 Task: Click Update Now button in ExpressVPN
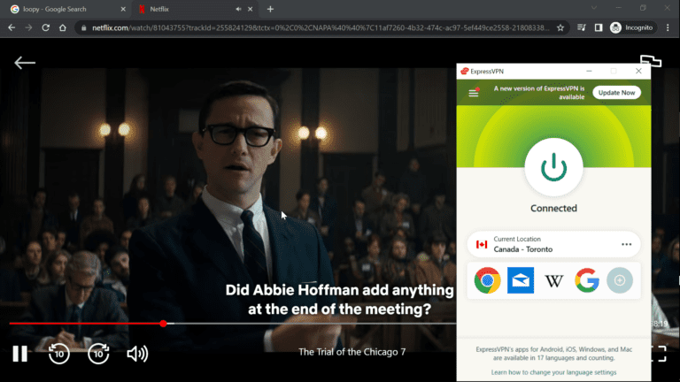616,93
